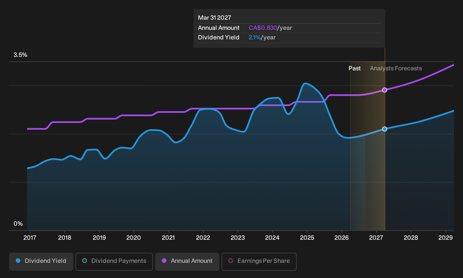Image resolution: width=463 pixels, height=278 pixels.
Task: Show the Earnings Per Share series
Action: (259, 261)
